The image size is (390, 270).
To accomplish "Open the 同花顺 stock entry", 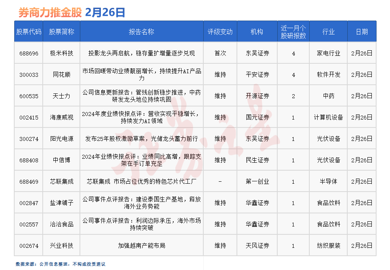I will [x=61, y=74].
